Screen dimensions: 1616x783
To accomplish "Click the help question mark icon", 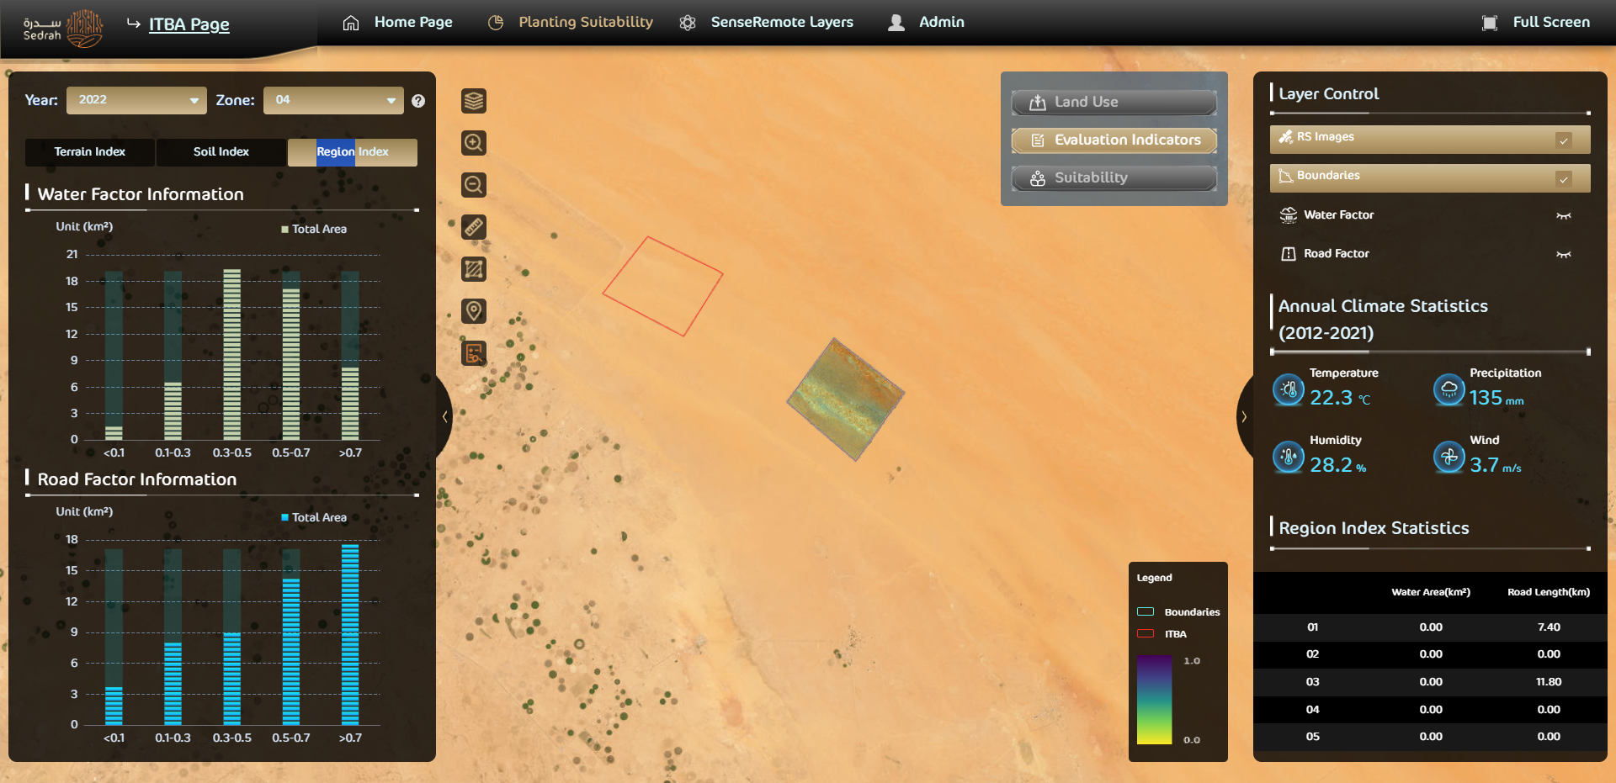I will point(418,101).
